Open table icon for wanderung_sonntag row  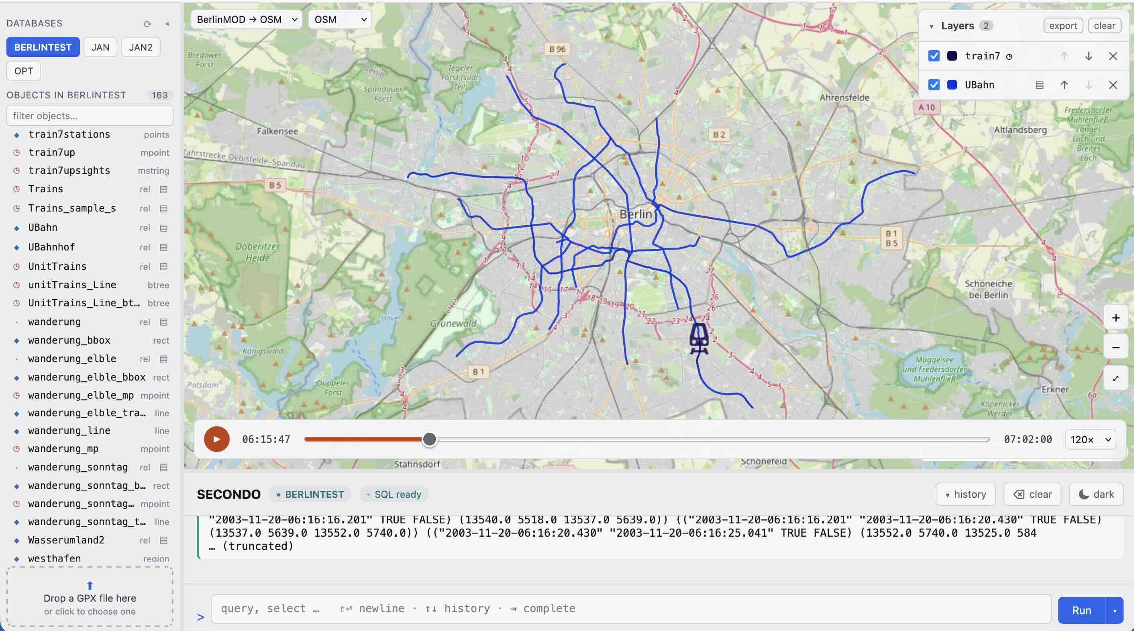[x=163, y=467]
